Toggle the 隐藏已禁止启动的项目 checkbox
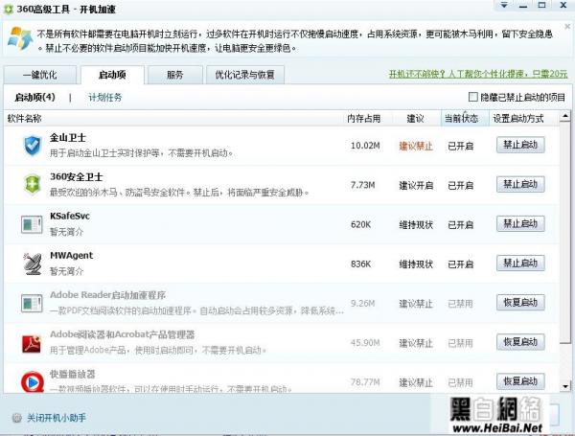 [x=472, y=98]
